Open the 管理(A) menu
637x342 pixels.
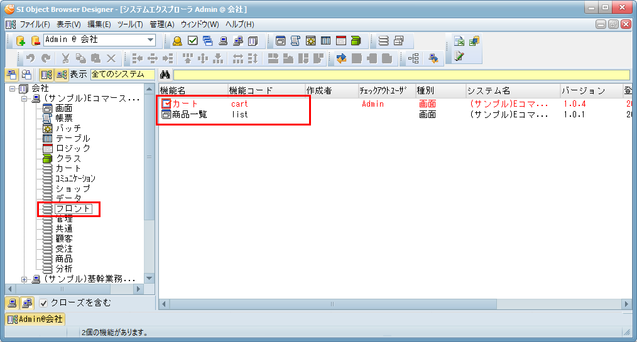pos(161,24)
